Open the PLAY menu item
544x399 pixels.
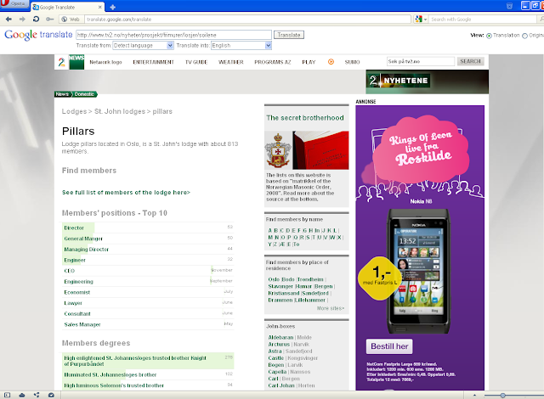coord(309,62)
